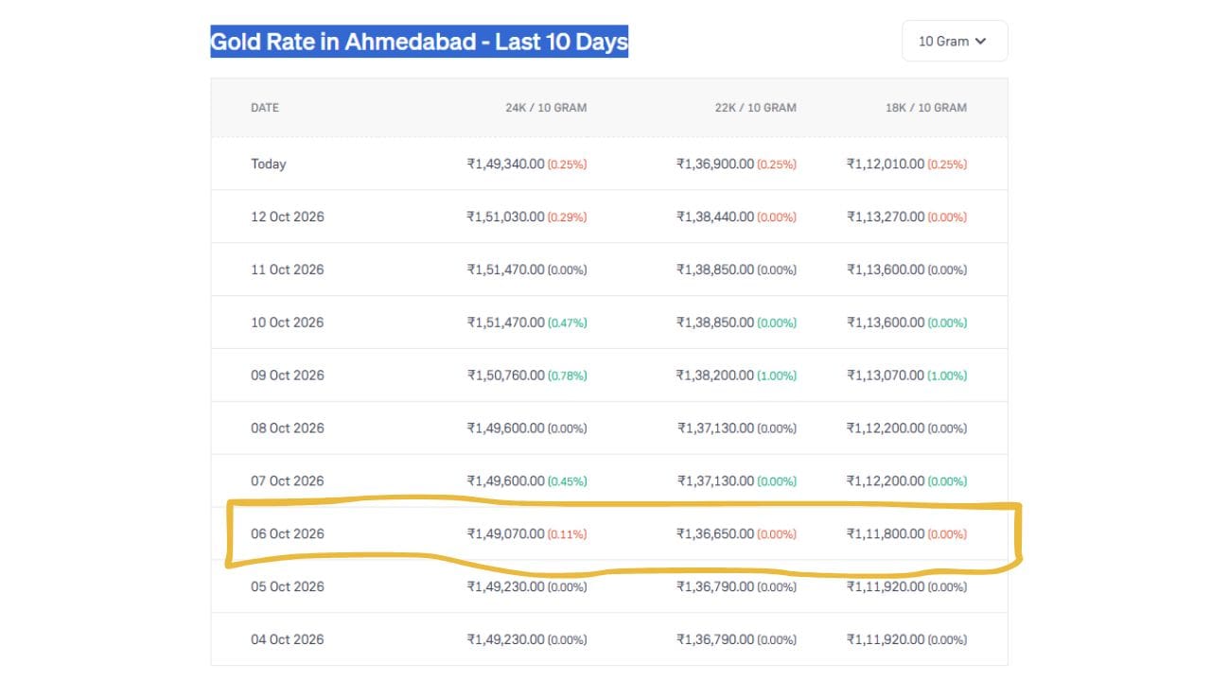This screenshot has width=1211, height=681.
Task: Click the 06 Oct 2026 date cell
Action: click(288, 533)
